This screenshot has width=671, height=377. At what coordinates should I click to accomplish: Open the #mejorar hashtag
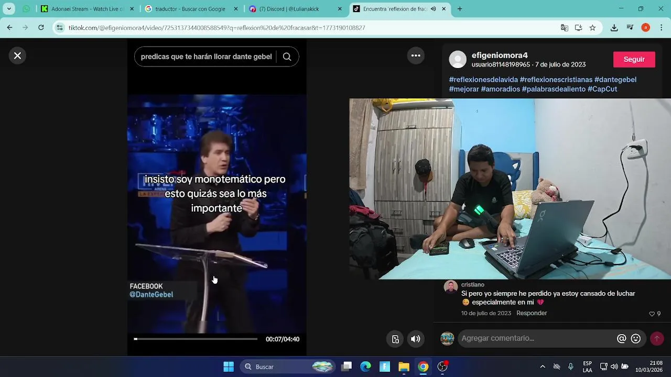464,89
